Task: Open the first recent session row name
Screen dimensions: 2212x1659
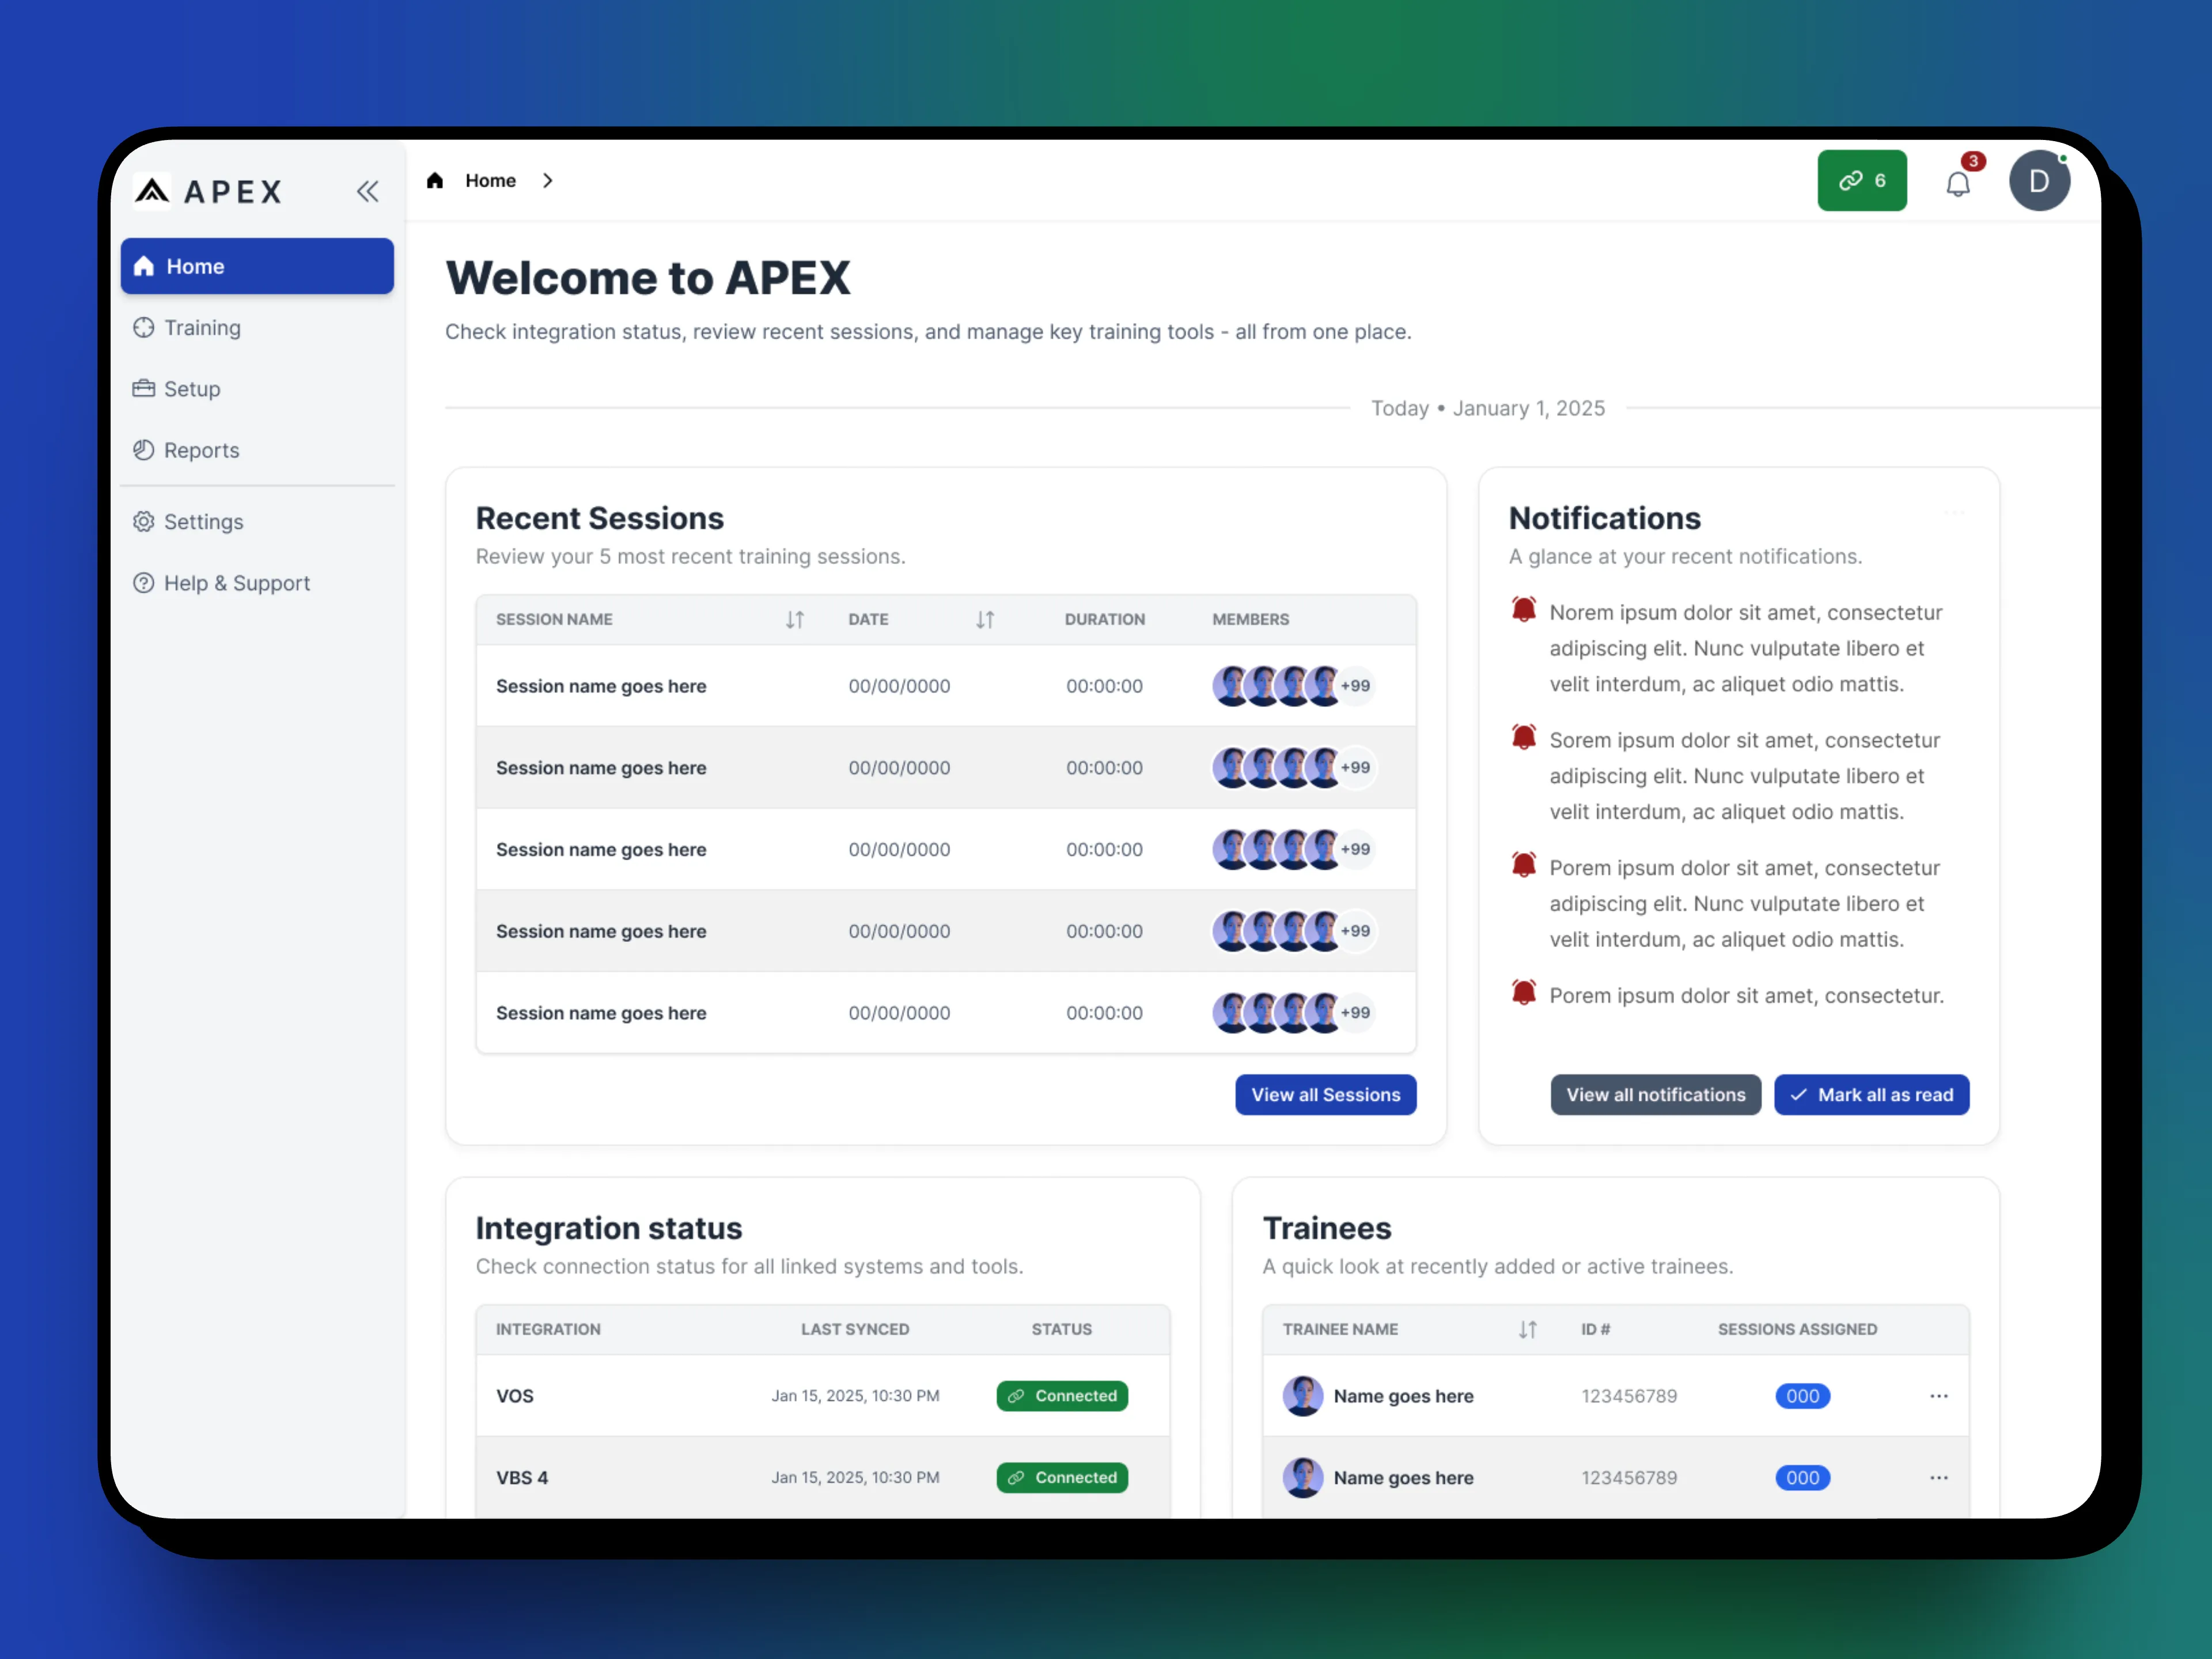Action: [x=601, y=687]
